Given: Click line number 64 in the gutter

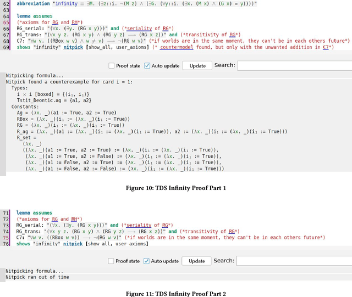Looking at the screenshot, I should click(x=6, y=16).
